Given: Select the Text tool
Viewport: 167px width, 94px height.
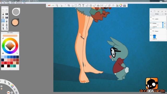Looking at the screenshot, I should (83, 5).
